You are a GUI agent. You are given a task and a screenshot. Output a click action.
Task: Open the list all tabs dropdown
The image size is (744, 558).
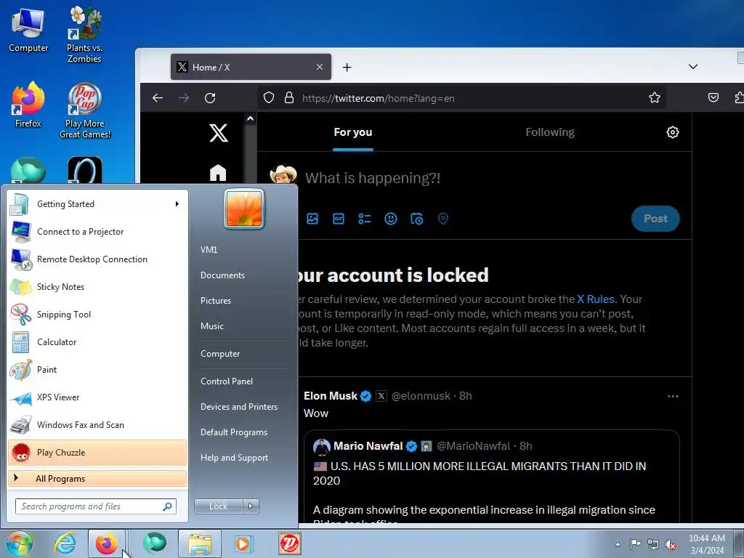[x=692, y=66]
